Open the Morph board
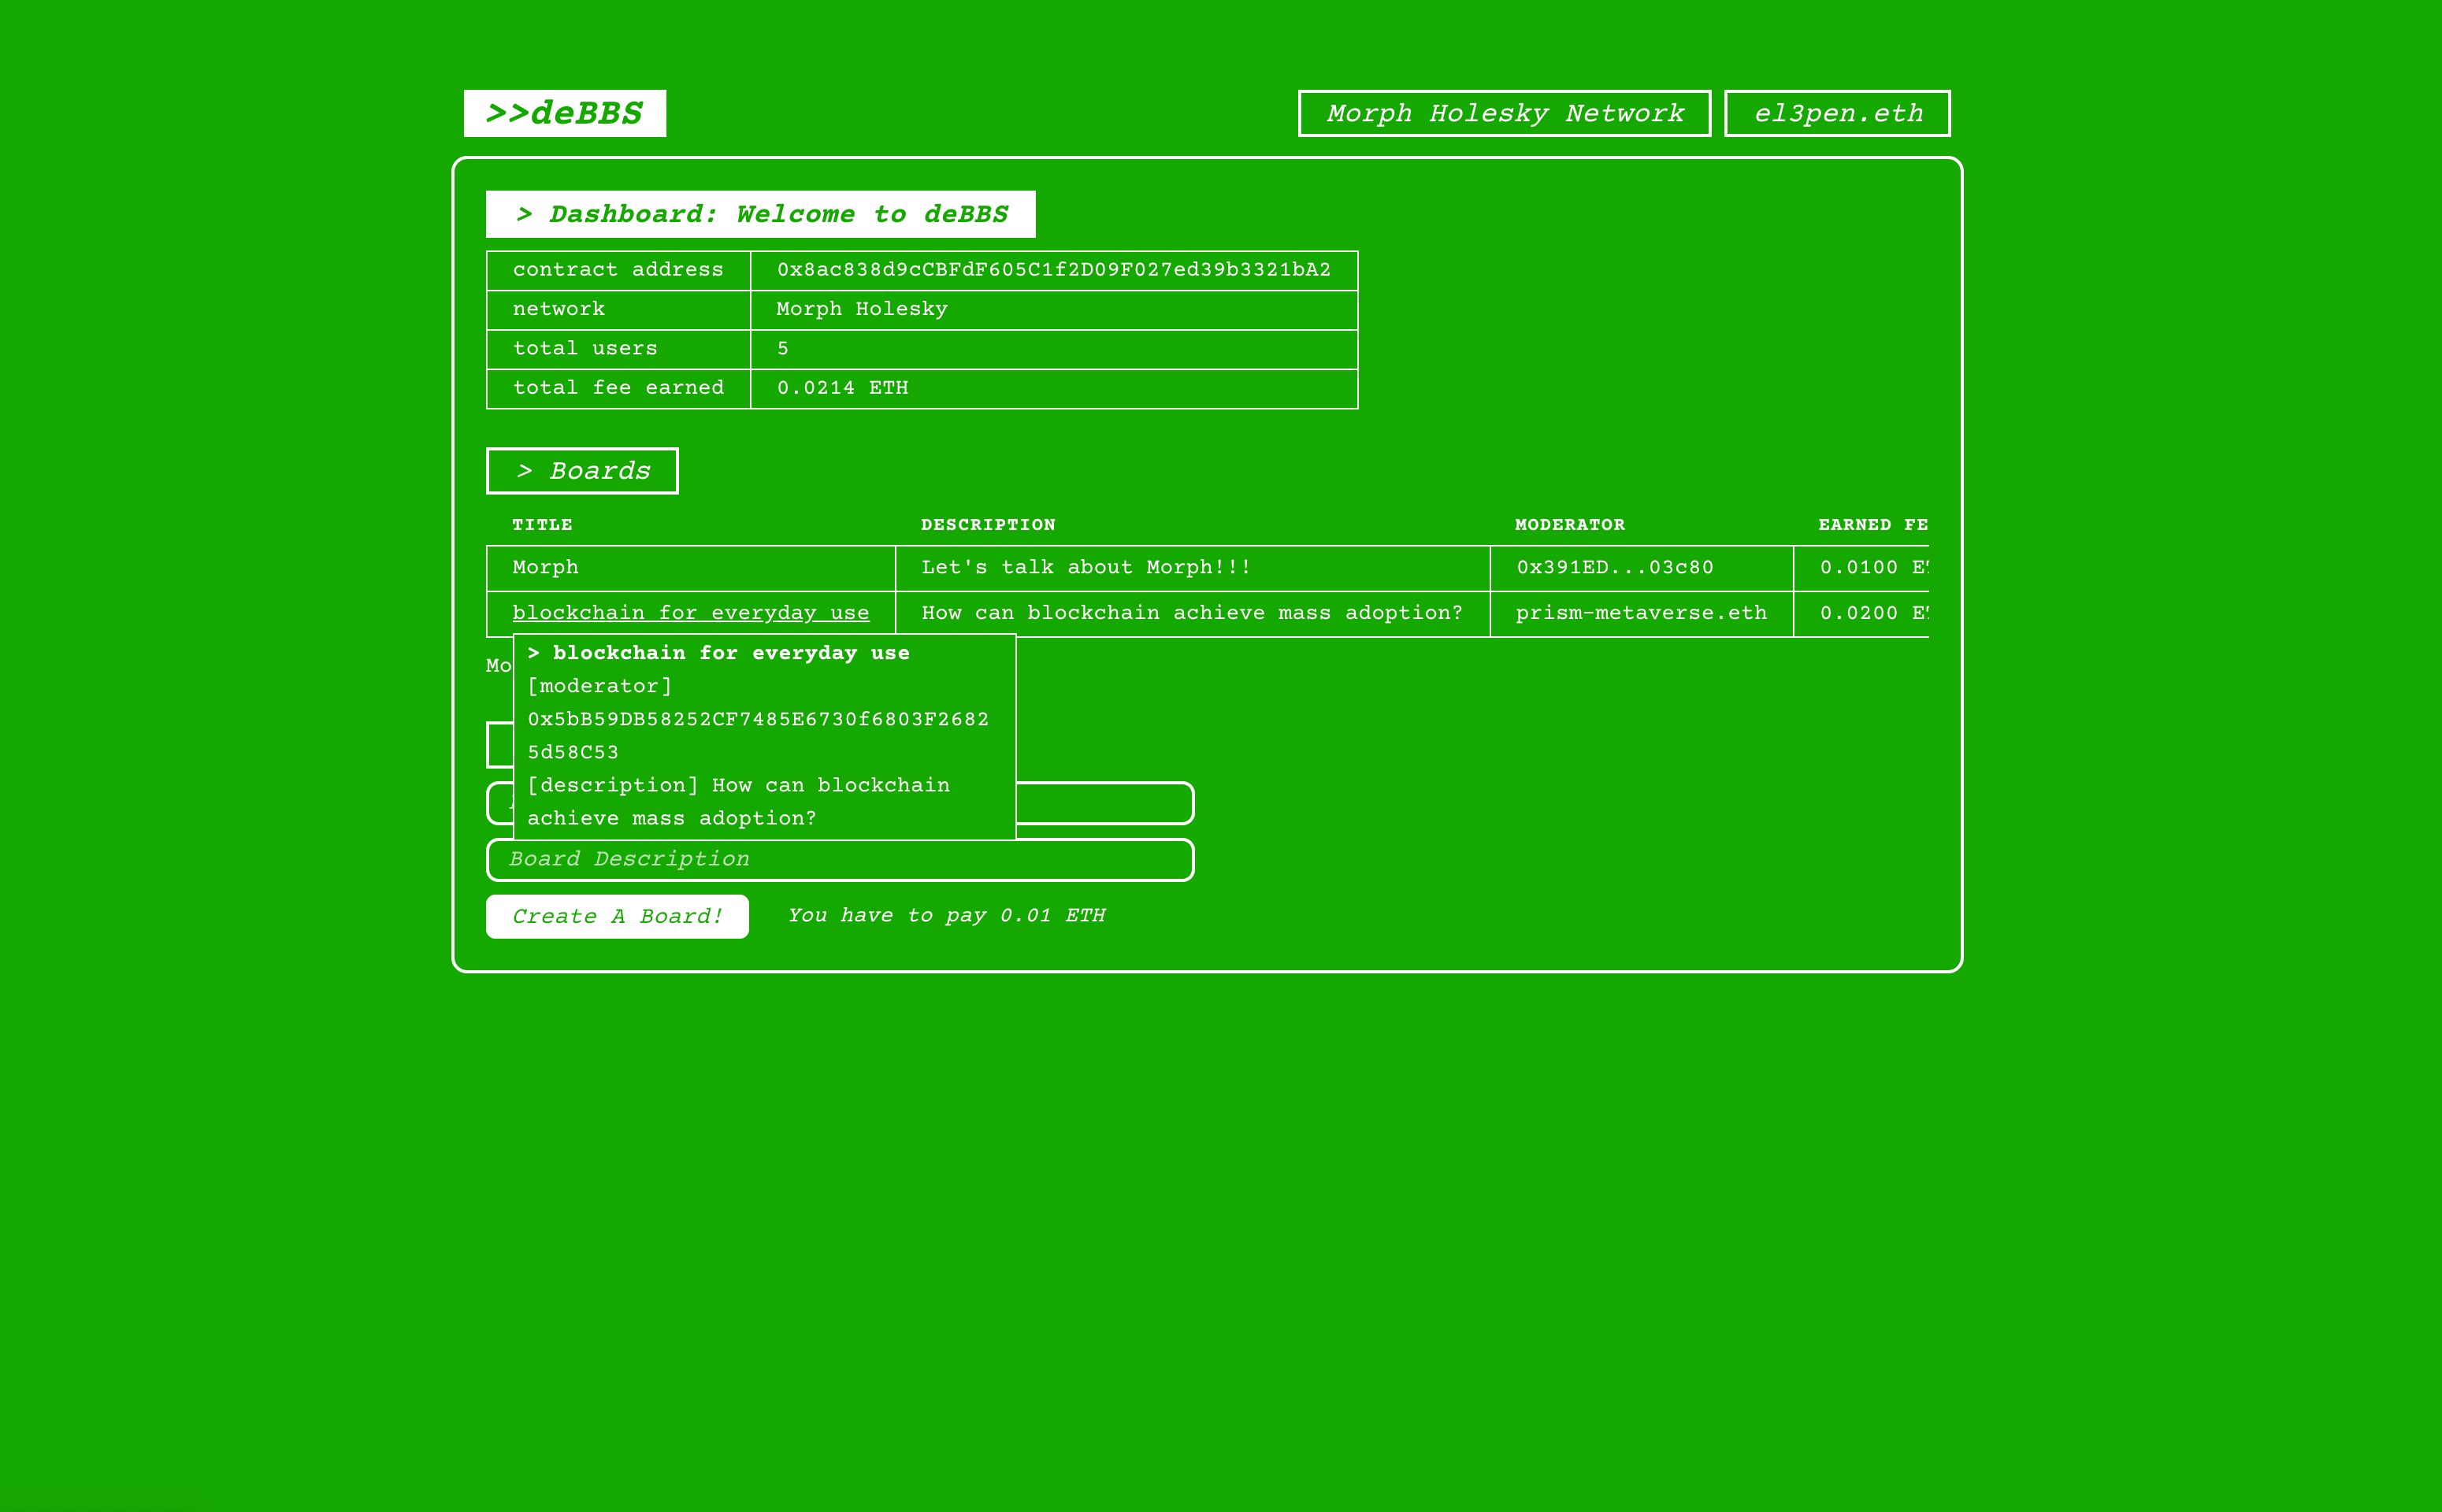Image resolution: width=2442 pixels, height=1512 pixels. 546,567
